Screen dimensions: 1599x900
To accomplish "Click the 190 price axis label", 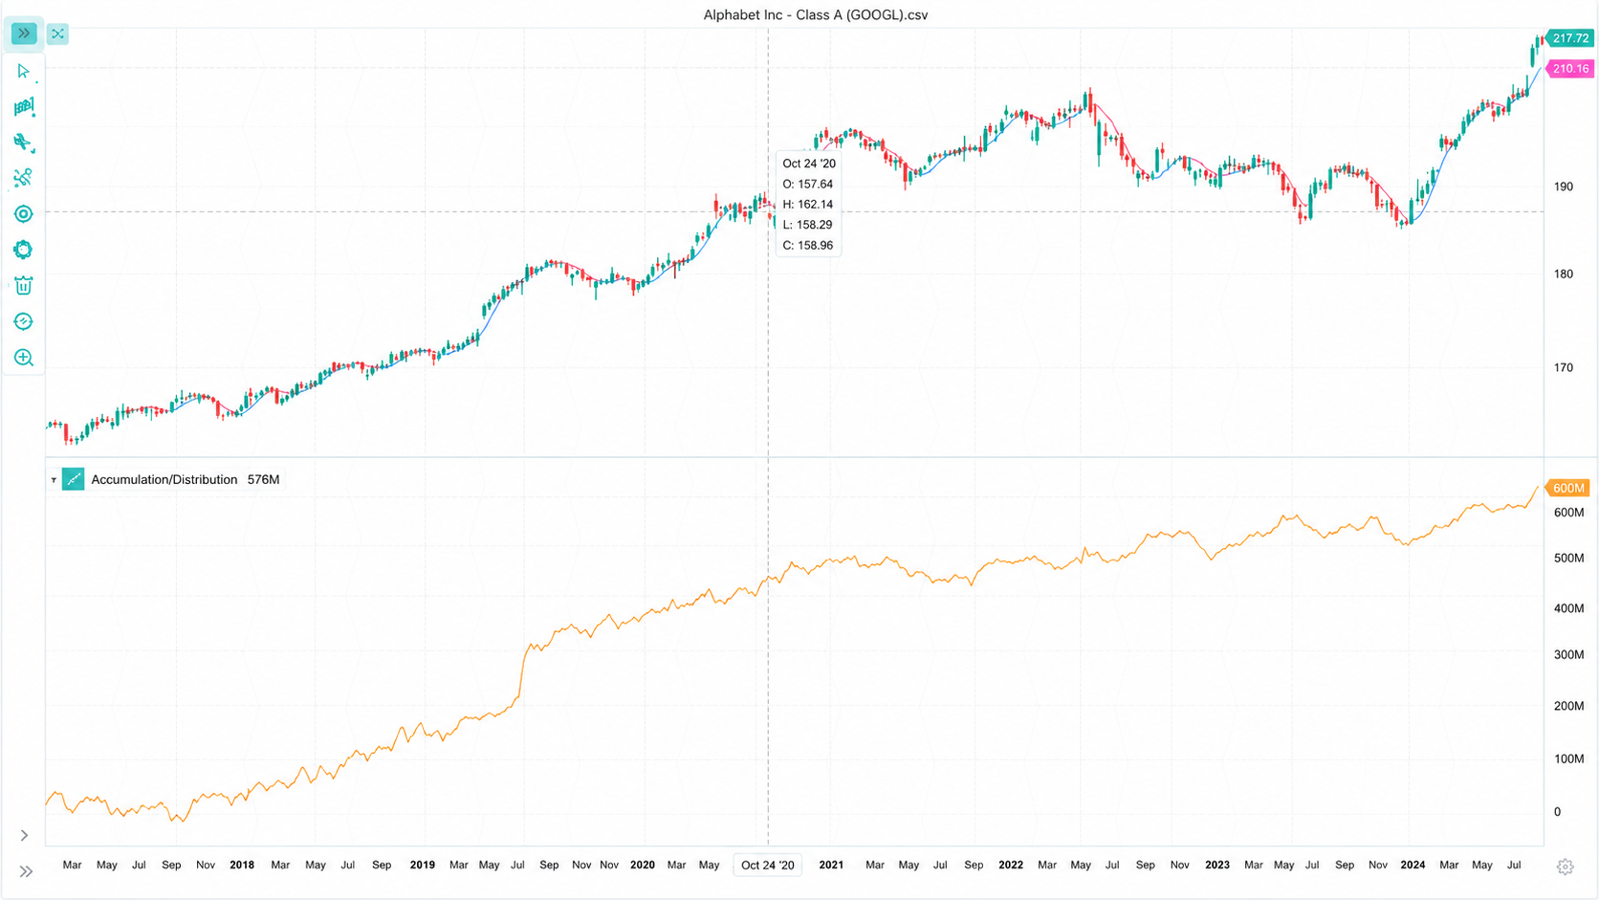I will [1564, 187].
